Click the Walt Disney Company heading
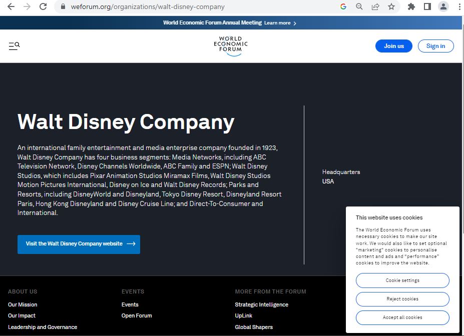Screen dimensions: 464x336 click(x=126, y=122)
